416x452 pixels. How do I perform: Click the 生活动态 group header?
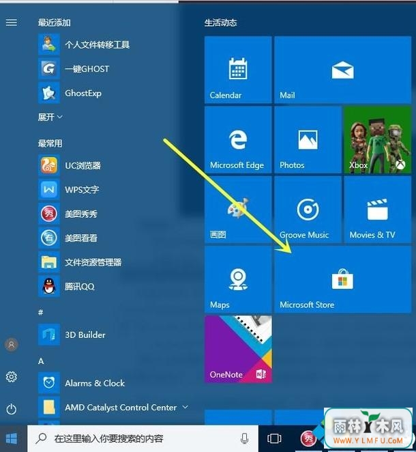[221, 23]
